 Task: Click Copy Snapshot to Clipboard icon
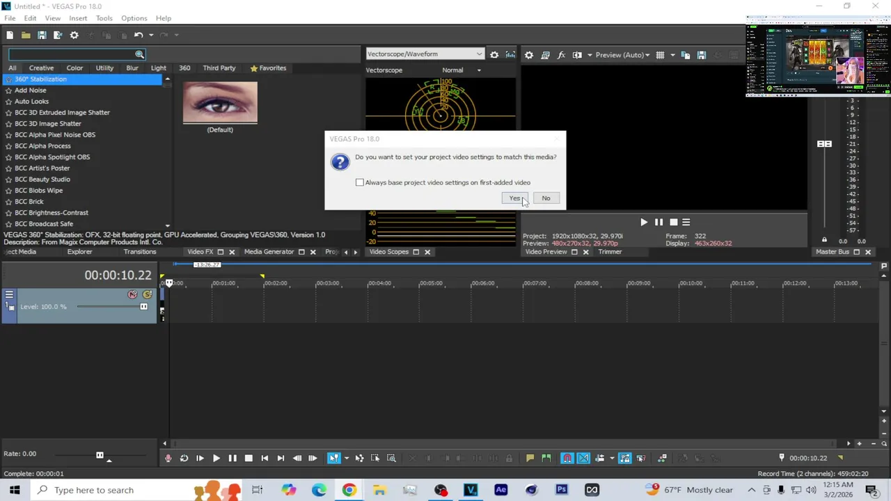686,55
